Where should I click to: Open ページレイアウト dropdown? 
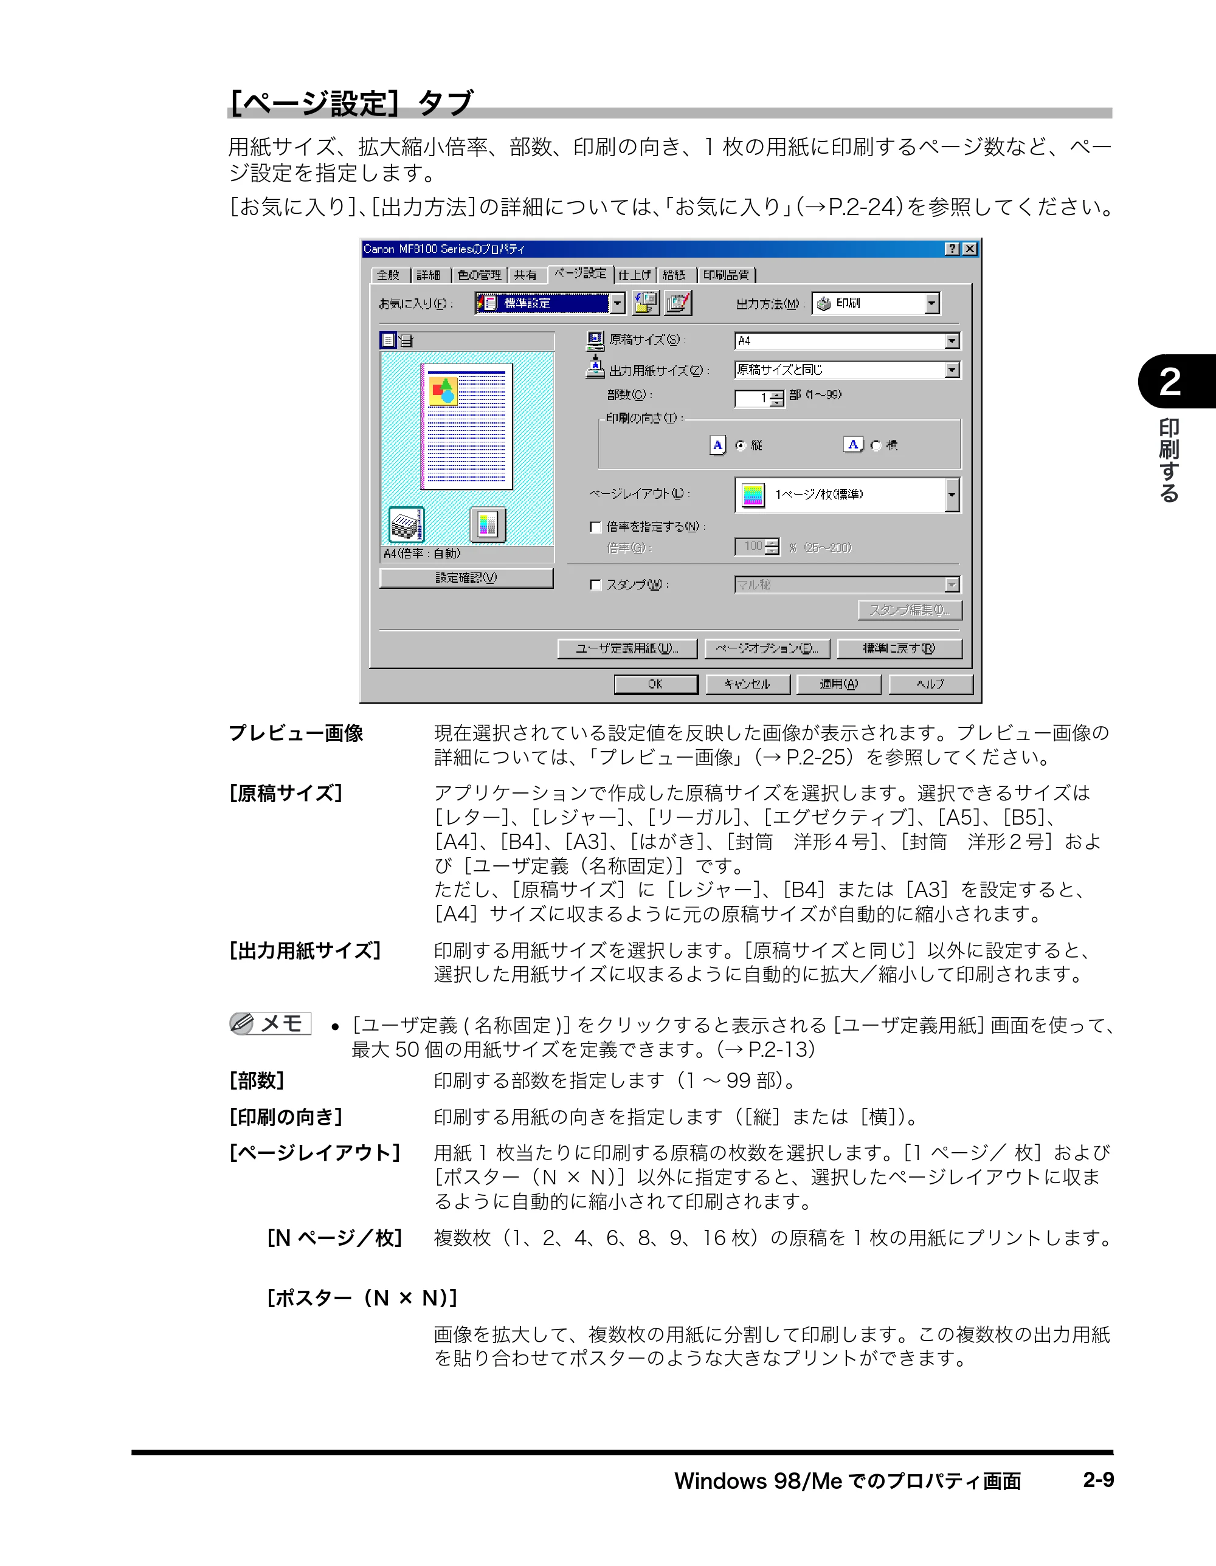click(848, 495)
